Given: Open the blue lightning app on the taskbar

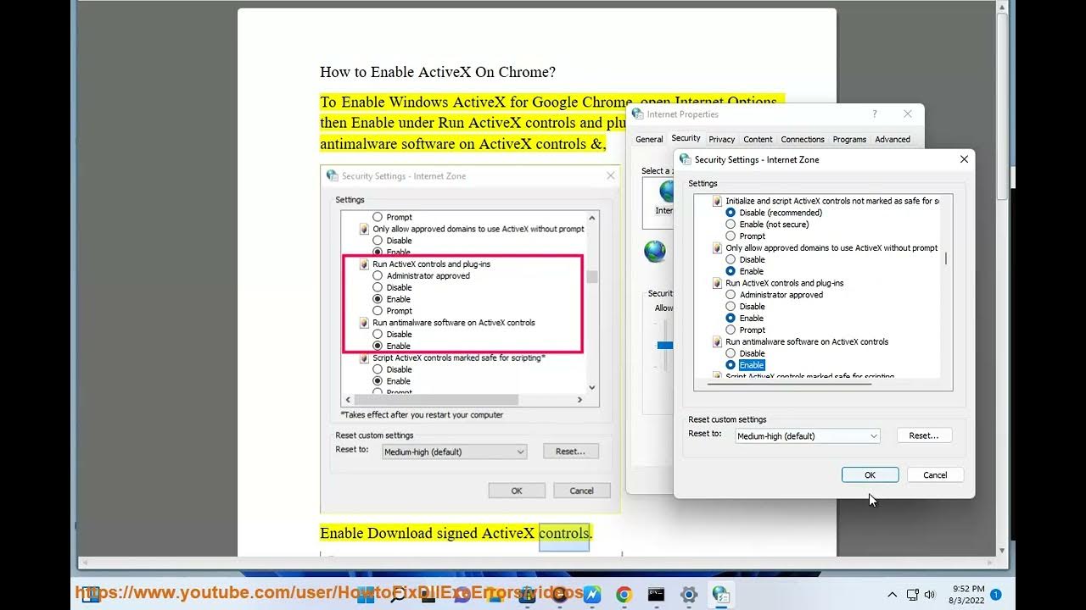Looking at the screenshot, I should coord(592,595).
